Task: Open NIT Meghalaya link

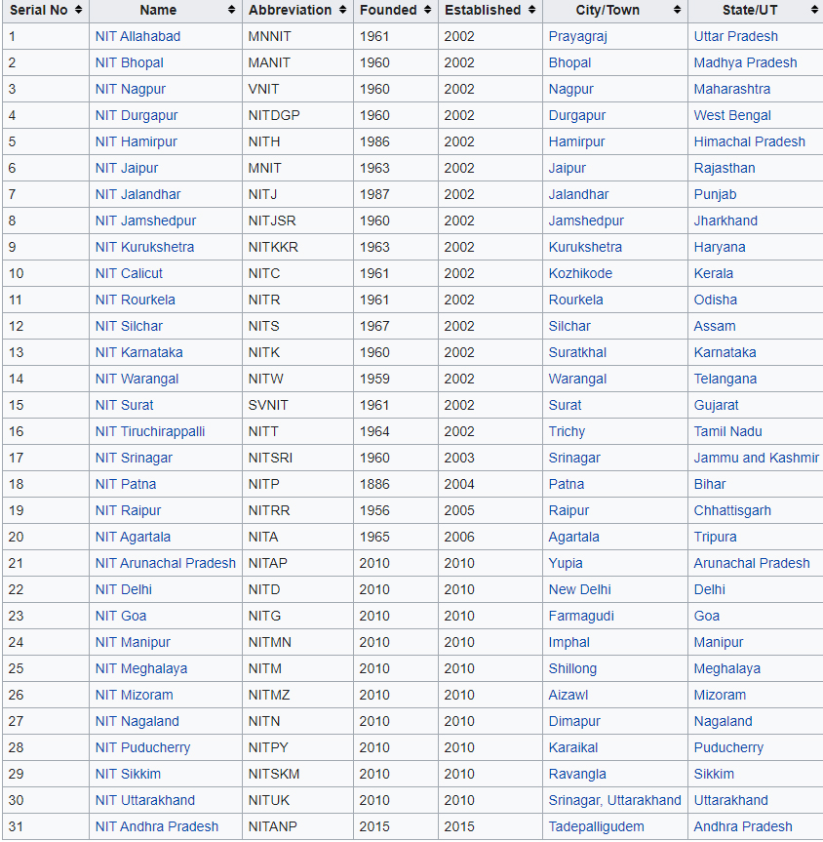Action: point(141,668)
